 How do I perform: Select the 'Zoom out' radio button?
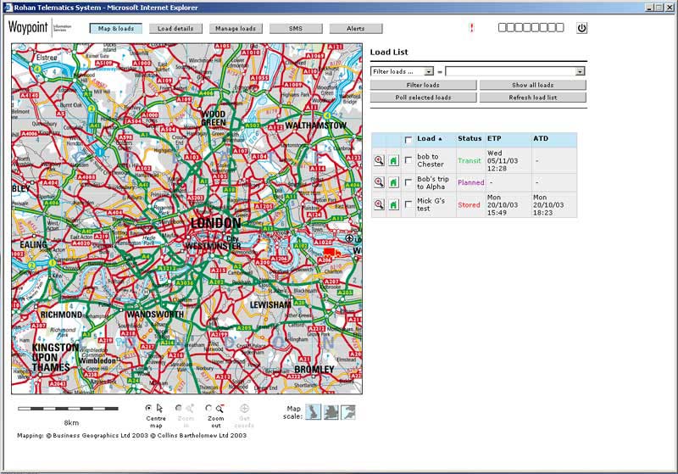208,408
